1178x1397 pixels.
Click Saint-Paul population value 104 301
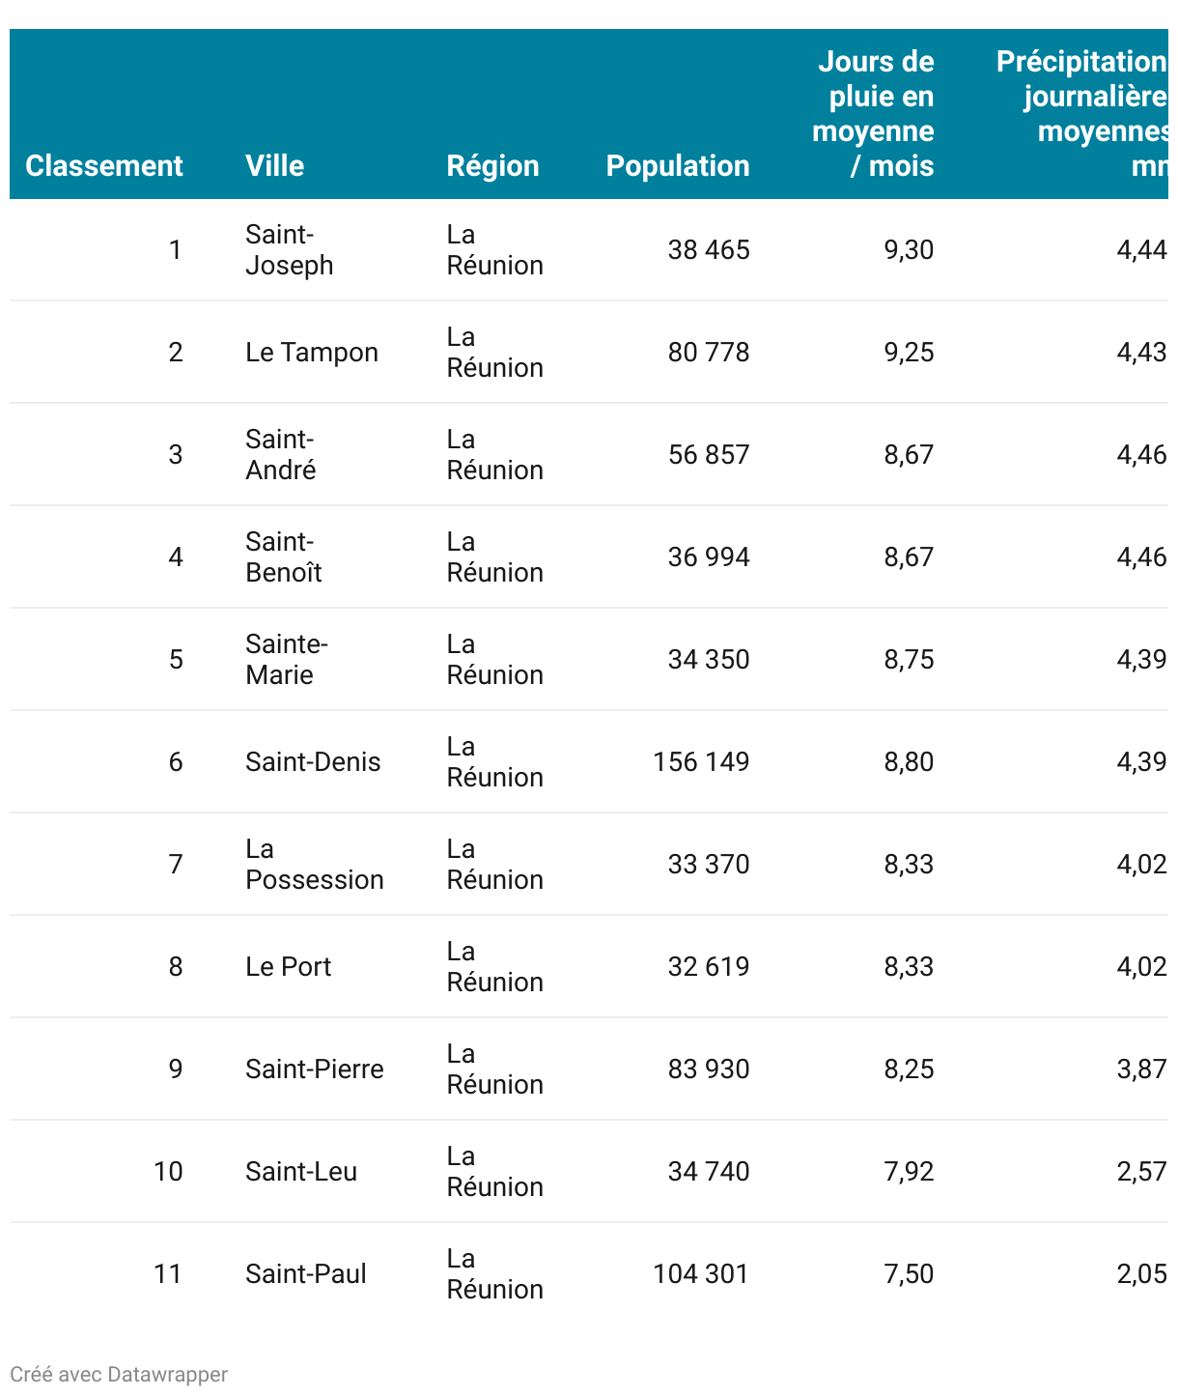pyautogui.click(x=701, y=1274)
